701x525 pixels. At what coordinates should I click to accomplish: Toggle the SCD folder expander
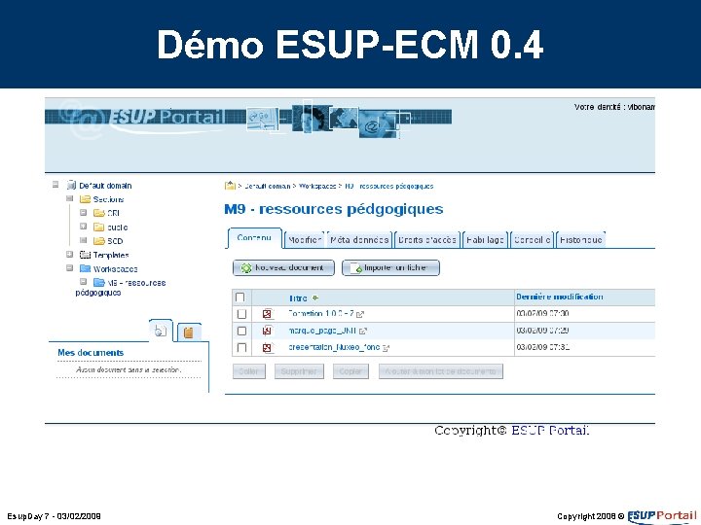coord(83,240)
